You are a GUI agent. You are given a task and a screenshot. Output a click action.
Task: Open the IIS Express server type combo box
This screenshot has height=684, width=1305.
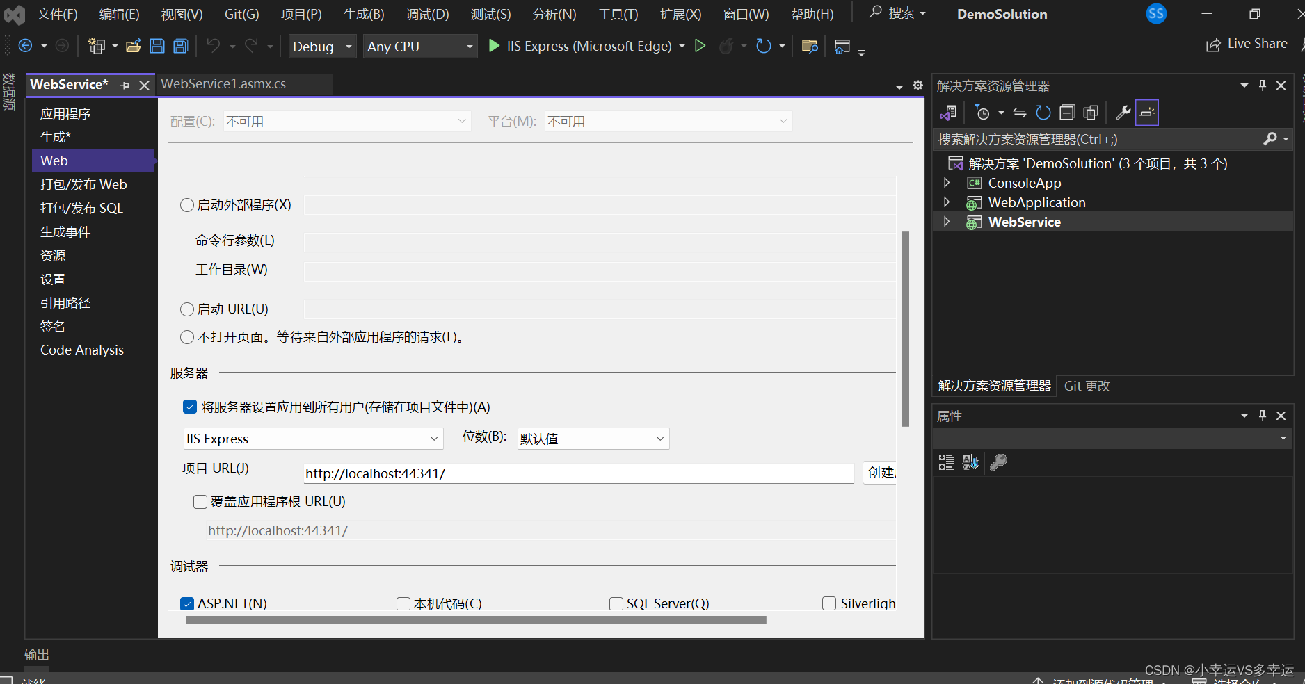click(x=313, y=439)
